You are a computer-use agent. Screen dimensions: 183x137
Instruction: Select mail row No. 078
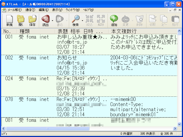click(x=89, y=107)
